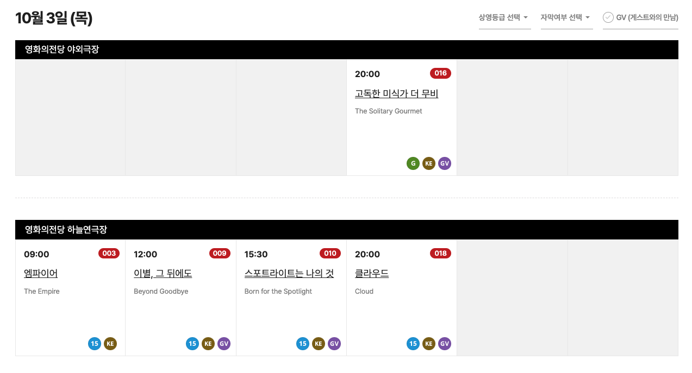Click the 15:30 showtime text
The height and width of the screenshot is (373, 692).
[256, 254]
